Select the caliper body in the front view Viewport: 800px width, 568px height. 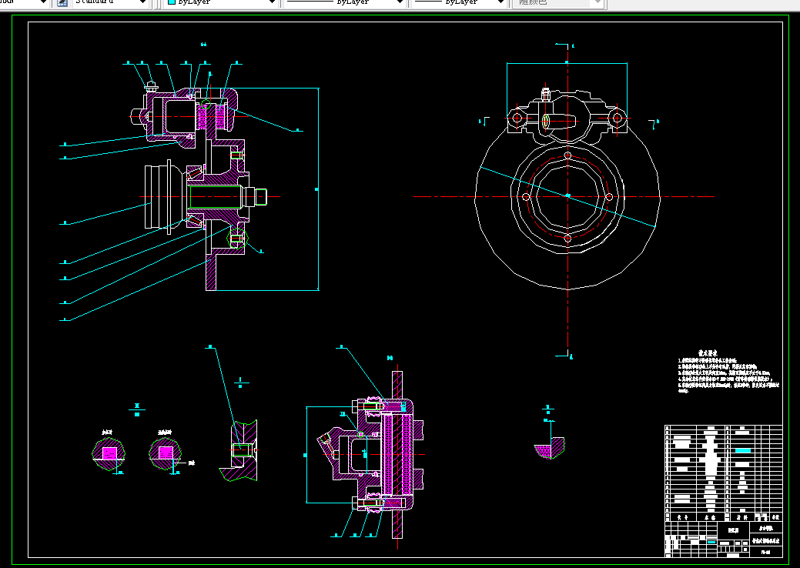[x=567, y=116]
